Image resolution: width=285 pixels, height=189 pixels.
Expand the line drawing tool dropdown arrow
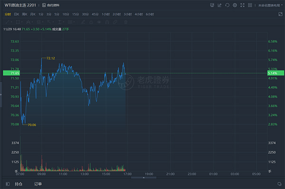(x=11, y=22)
